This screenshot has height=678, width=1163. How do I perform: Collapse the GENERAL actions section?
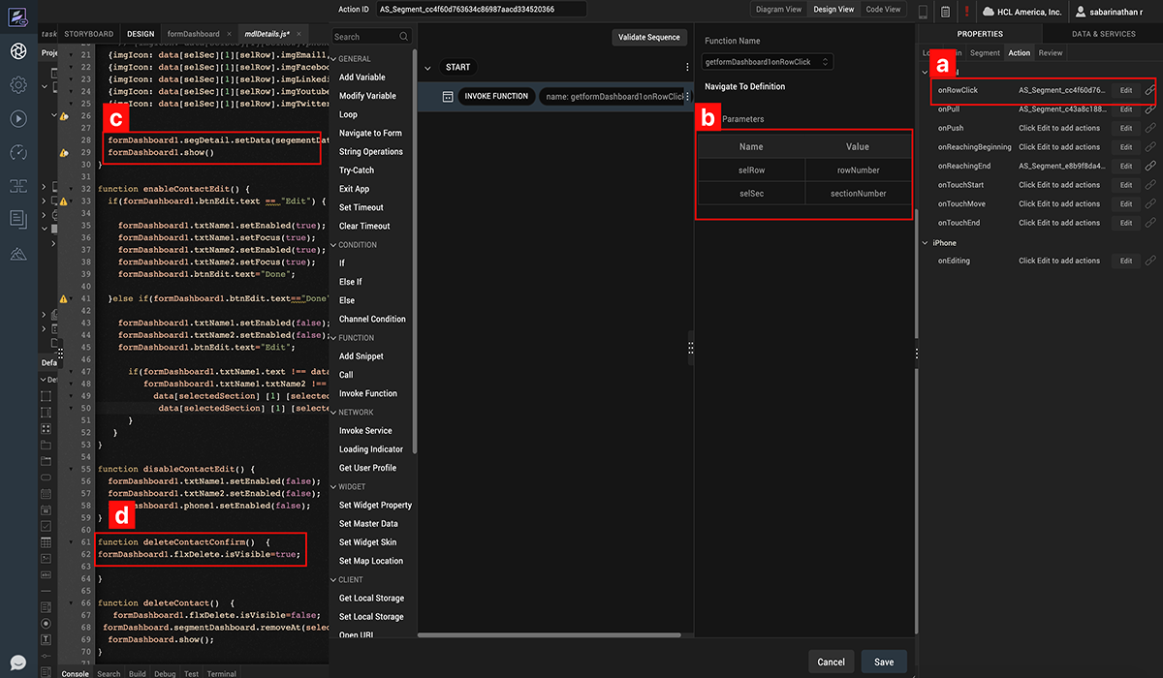(x=334, y=59)
